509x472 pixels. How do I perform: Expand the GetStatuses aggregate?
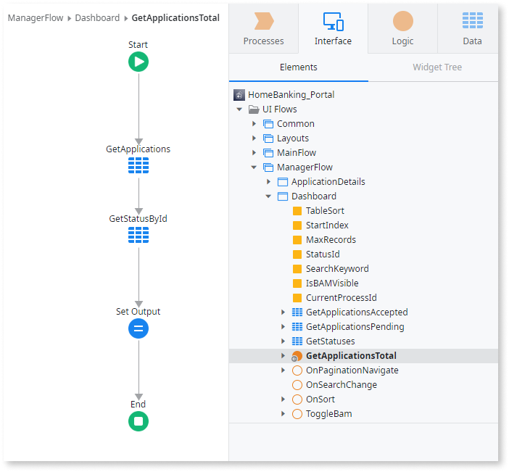[284, 341]
